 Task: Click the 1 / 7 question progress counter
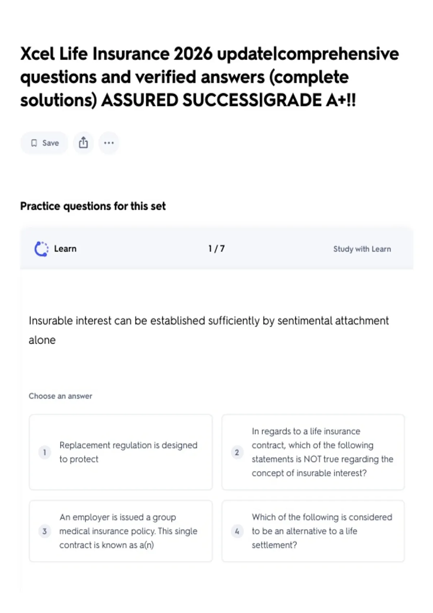216,249
